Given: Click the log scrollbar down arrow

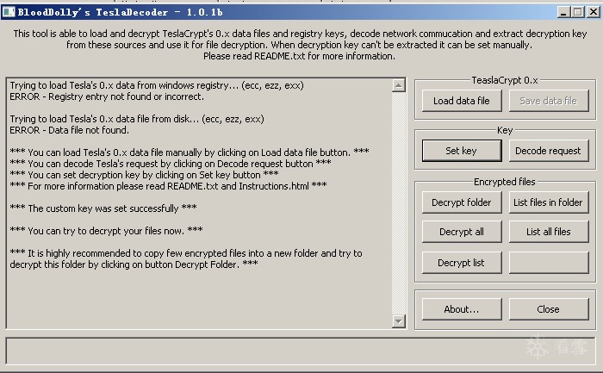Looking at the screenshot, I should coord(398,321).
